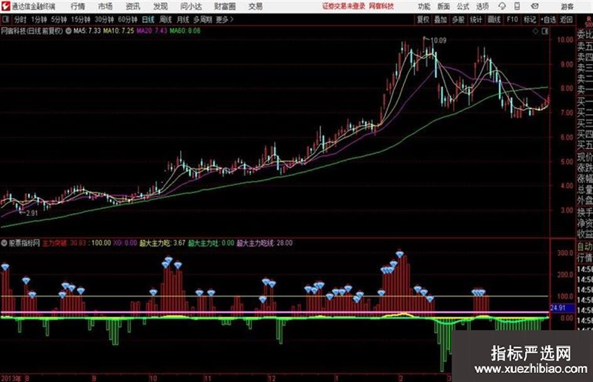Click the red 网宿科技 stock name link
Image resolution: width=593 pixels, height=382 pixels.
pyautogui.click(x=382, y=6)
